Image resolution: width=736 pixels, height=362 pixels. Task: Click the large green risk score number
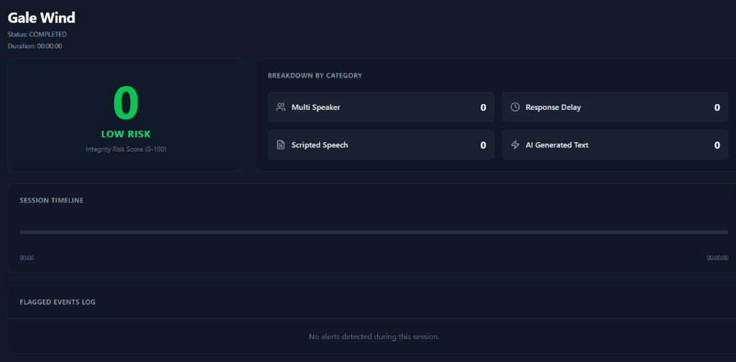click(126, 103)
